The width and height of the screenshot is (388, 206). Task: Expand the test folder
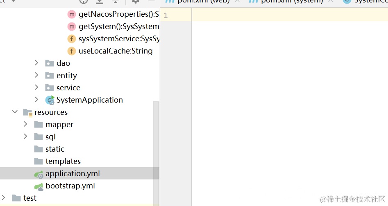point(3,198)
